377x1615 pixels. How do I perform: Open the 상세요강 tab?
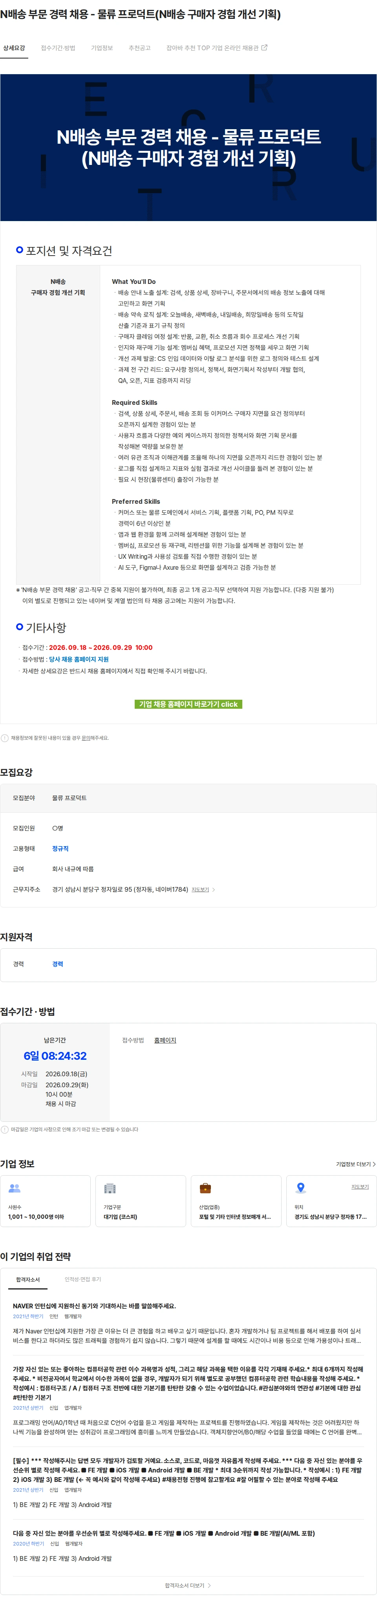(x=14, y=48)
